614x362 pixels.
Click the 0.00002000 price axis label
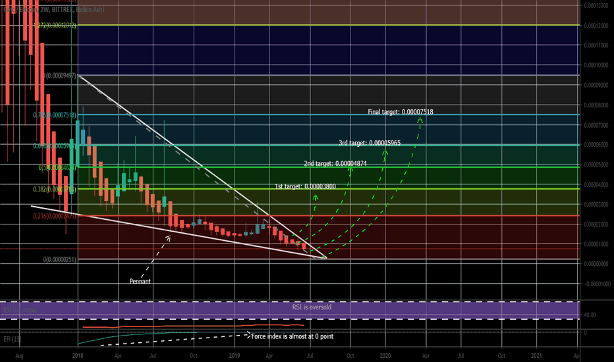(596, 224)
